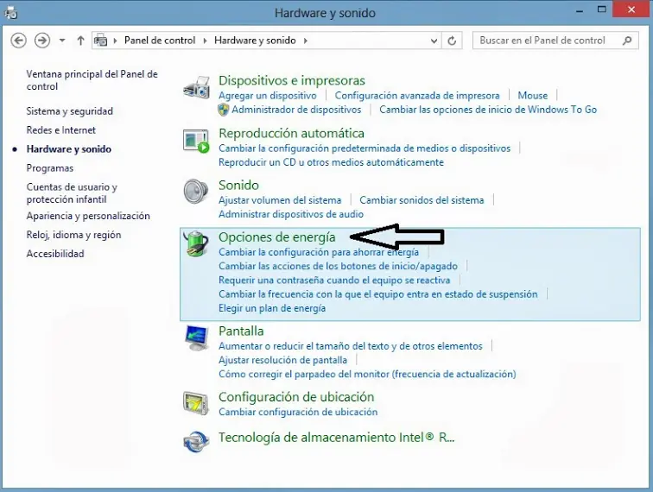Minimize the Hardware y sonido window
Image resolution: width=653 pixels, height=492 pixels.
click(x=580, y=9)
